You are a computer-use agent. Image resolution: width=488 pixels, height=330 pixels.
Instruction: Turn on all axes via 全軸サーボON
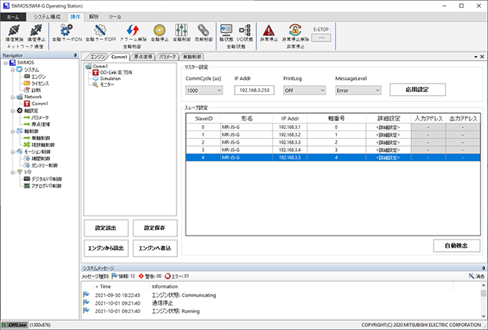(67, 33)
